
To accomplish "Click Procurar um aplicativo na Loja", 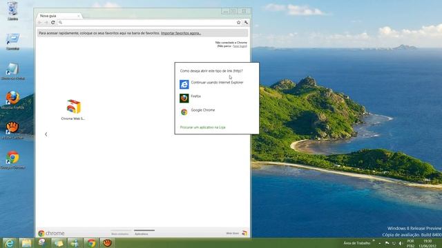I will pyautogui.click(x=202, y=127).
